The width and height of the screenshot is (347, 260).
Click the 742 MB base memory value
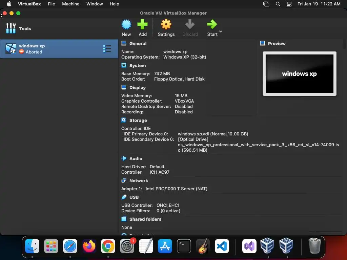pos(162,73)
